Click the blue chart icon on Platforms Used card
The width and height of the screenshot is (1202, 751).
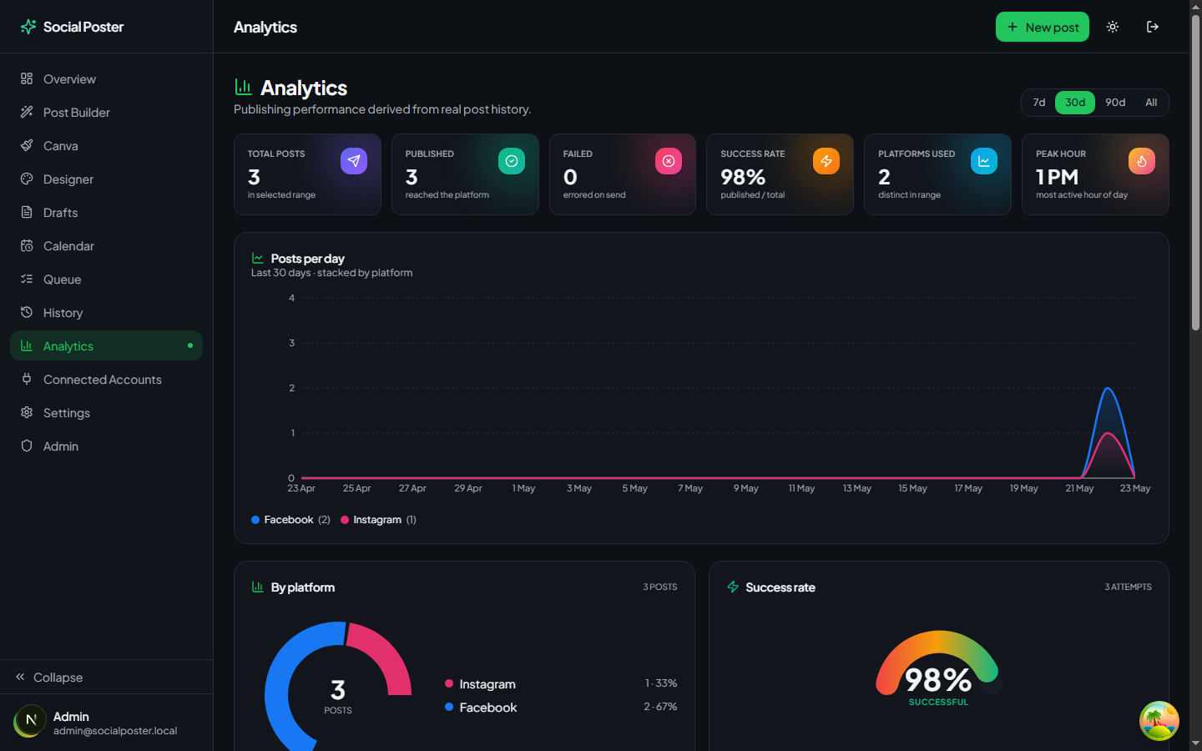pos(984,161)
